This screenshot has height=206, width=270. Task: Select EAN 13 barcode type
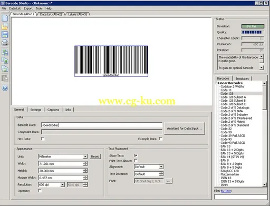click(x=225, y=146)
